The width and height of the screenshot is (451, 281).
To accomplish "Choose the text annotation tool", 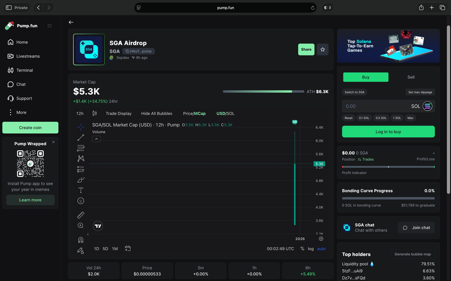I will point(81,190).
